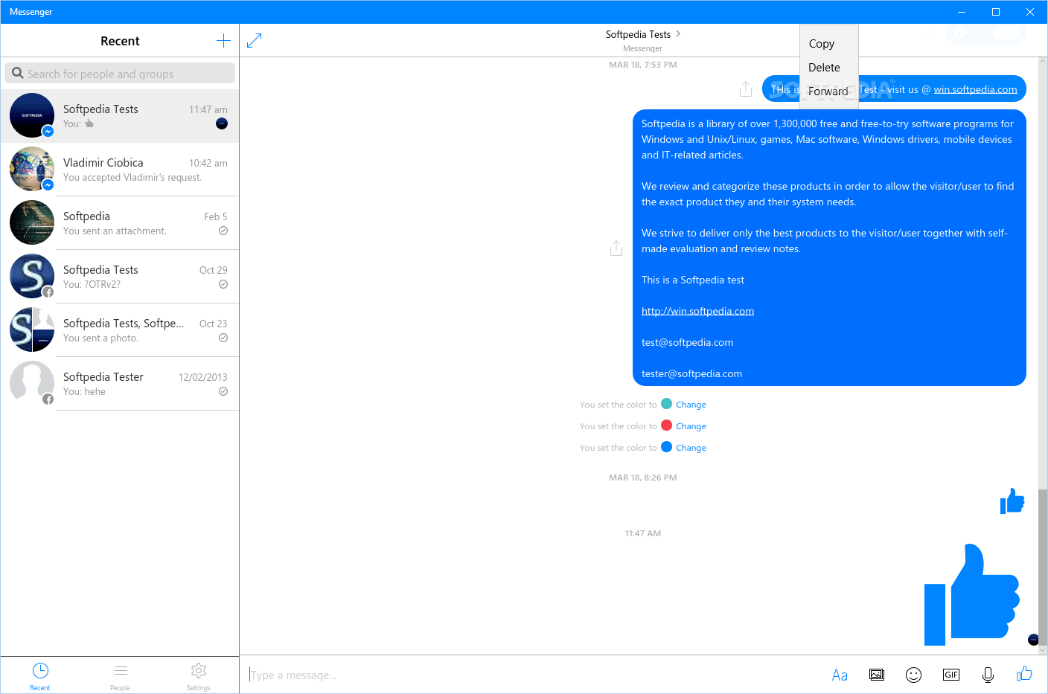Attach an image using the photo icon
The image size is (1048, 694).
pyautogui.click(x=876, y=675)
